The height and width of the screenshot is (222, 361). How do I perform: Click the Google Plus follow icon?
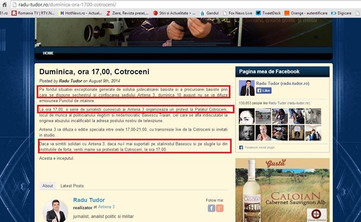tap(220, 208)
